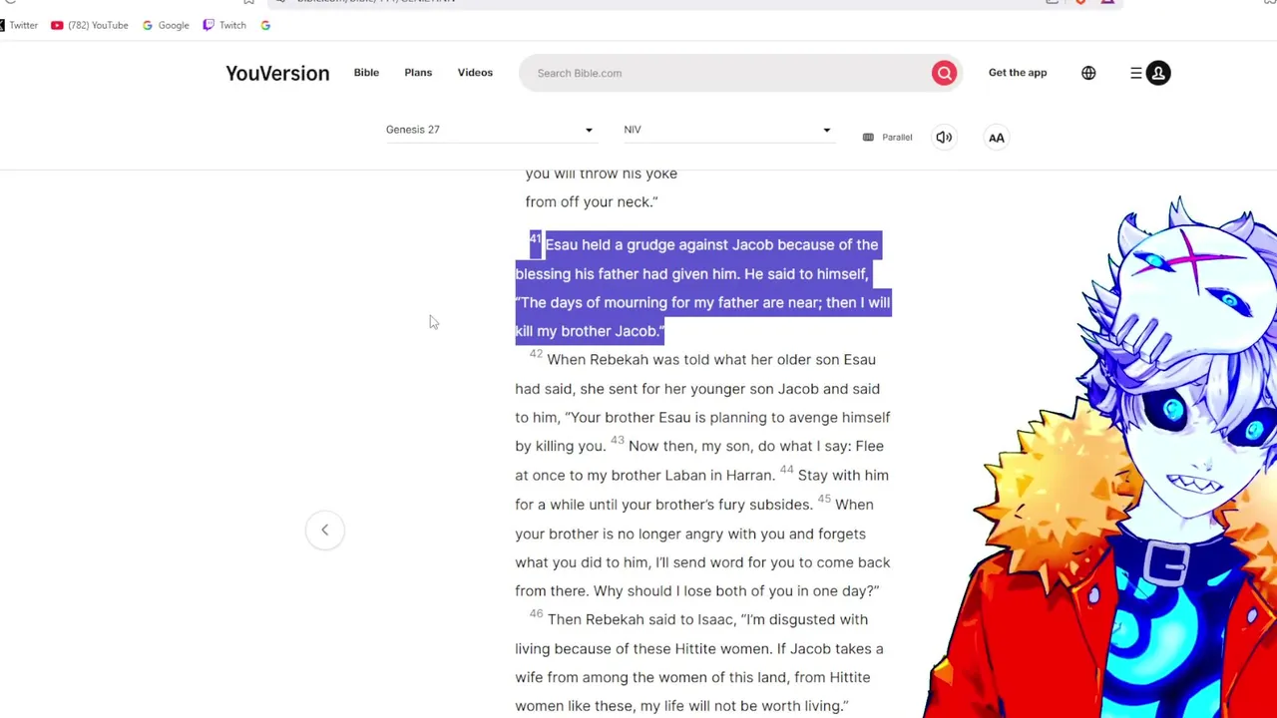Screen dimensions: 1277x718
Task: Play audio Bible with speaker icon
Action: point(944,138)
